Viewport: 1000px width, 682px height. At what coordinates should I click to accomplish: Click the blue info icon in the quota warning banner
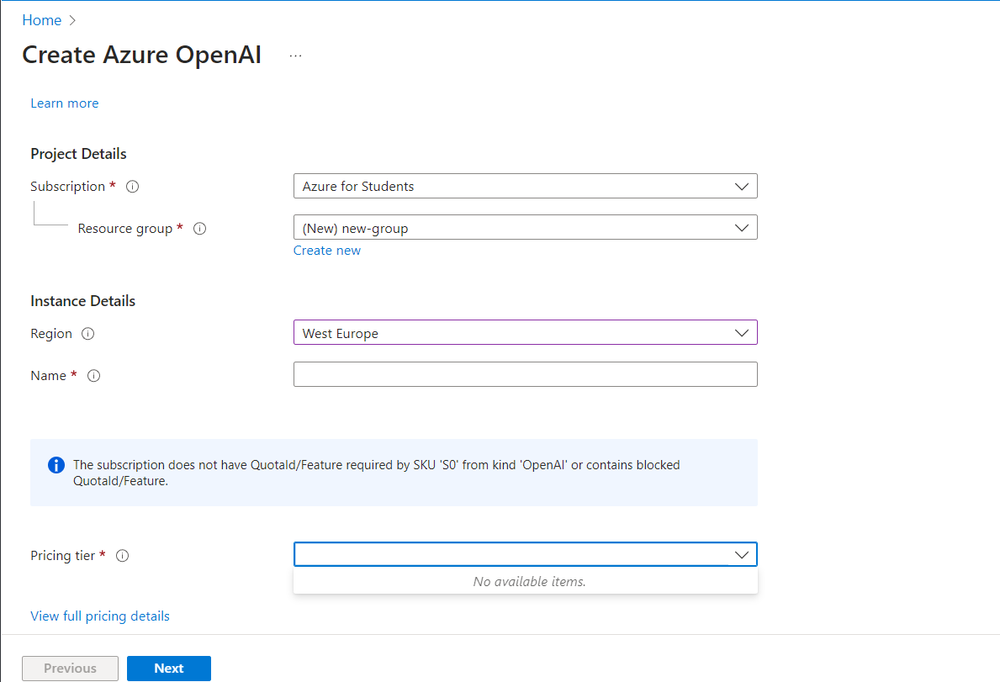point(56,464)
